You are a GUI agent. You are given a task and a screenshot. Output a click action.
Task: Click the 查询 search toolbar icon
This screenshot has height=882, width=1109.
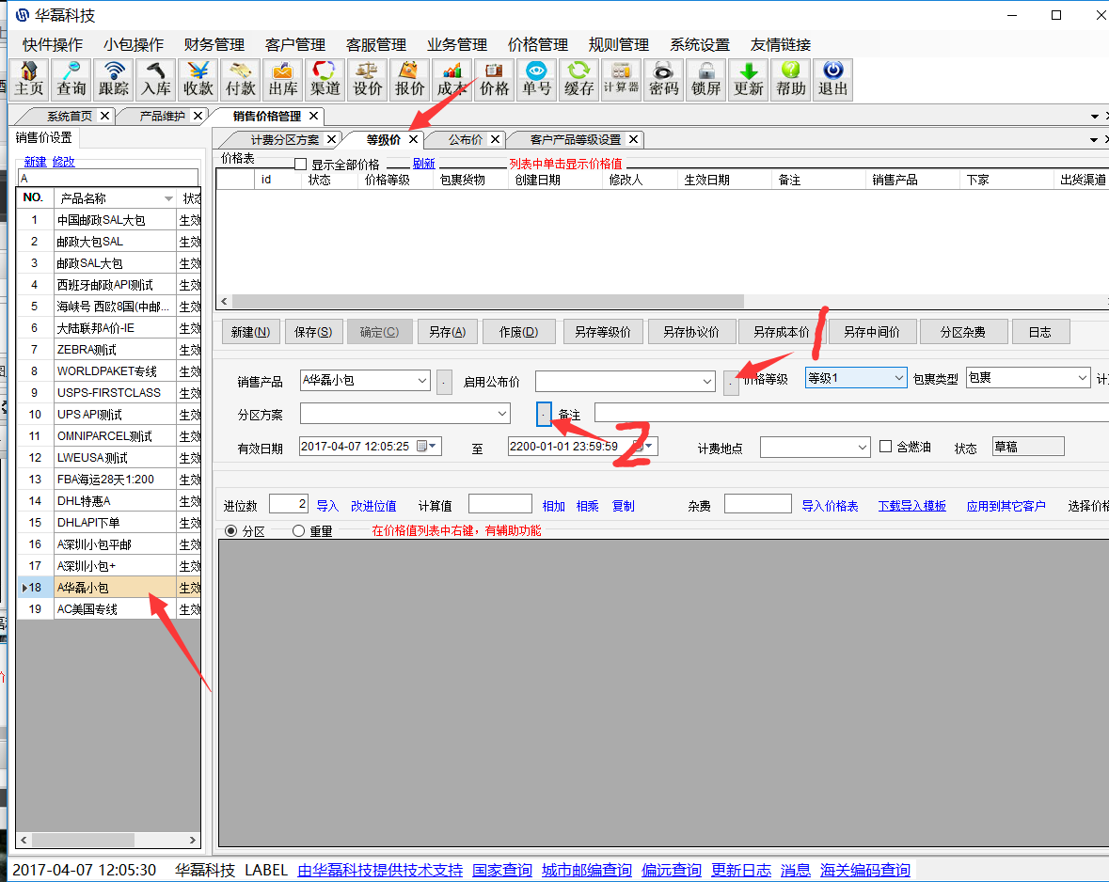[x=71, y=79]
